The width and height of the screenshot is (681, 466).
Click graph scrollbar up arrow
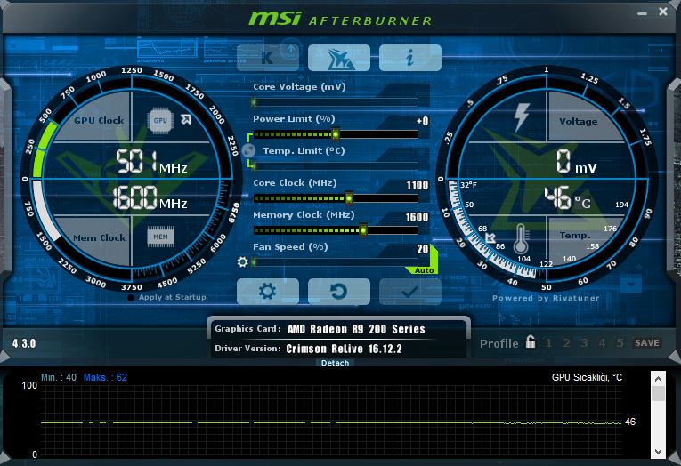click(658, 379)
